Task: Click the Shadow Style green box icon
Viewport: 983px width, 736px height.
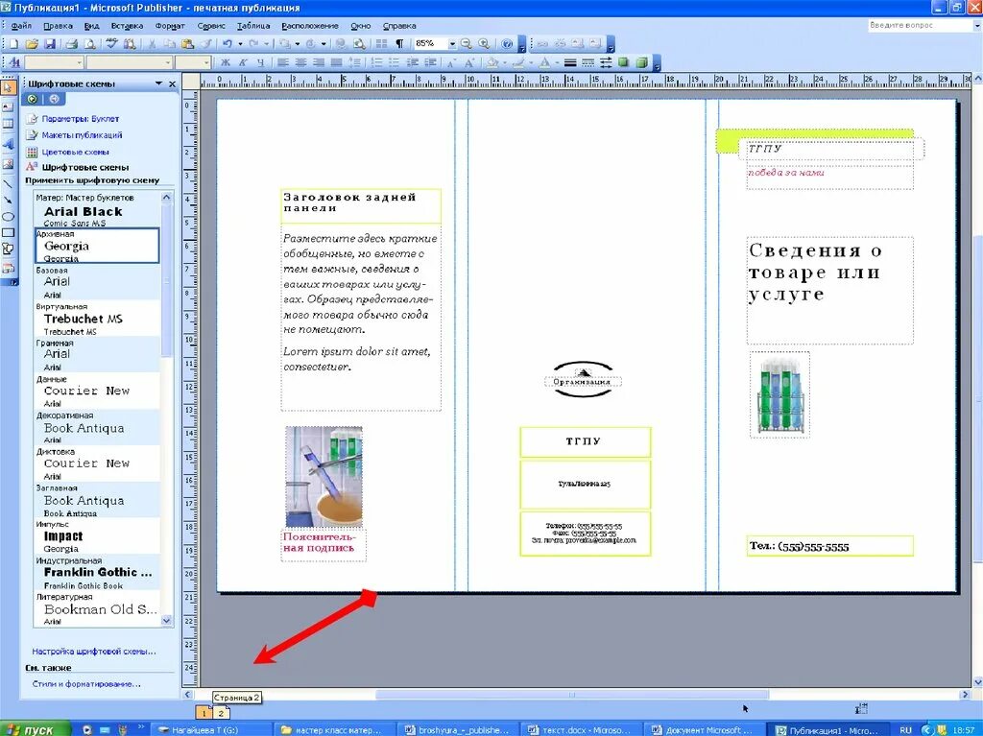Action: click(x=623, y=62)
